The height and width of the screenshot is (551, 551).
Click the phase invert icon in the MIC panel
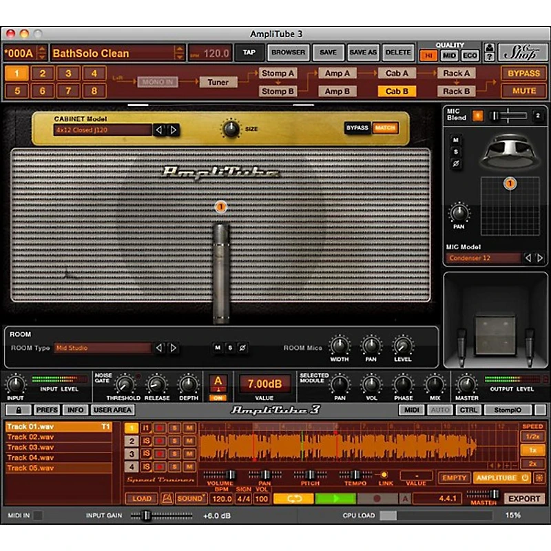tap(455, 164)
